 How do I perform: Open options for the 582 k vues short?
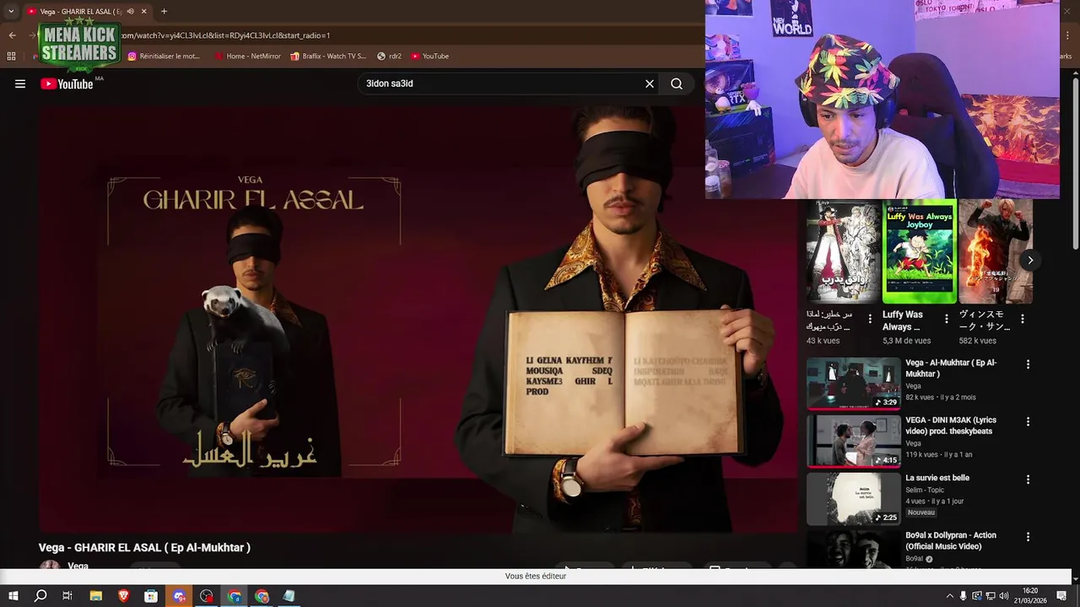1023,320
